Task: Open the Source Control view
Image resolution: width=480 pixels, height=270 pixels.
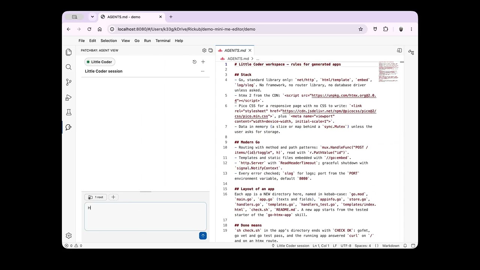Action: [x=69, y=82]
